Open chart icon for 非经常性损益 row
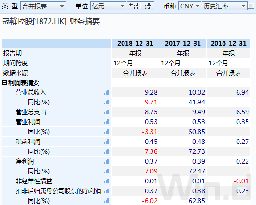The width and height of the screenshot is (256, 205). point(107,181)
